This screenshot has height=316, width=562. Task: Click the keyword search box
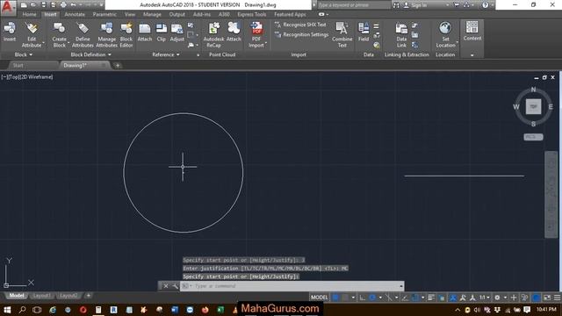click(353, 5)
